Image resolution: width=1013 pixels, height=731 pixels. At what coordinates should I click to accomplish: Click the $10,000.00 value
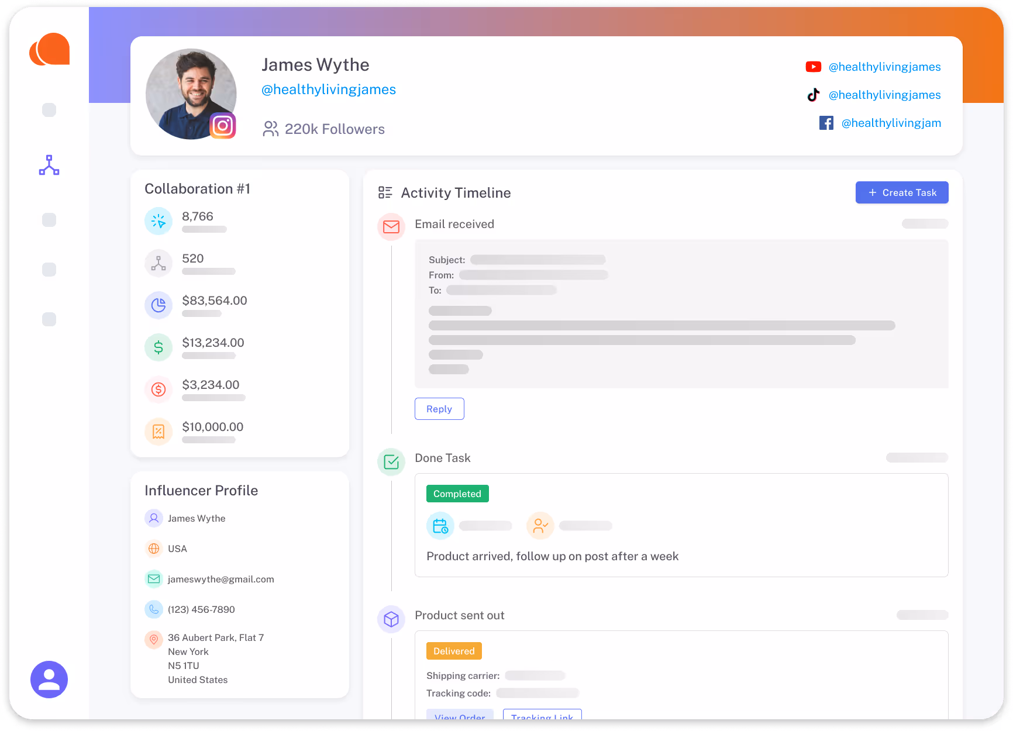click(x=212, y=427)
